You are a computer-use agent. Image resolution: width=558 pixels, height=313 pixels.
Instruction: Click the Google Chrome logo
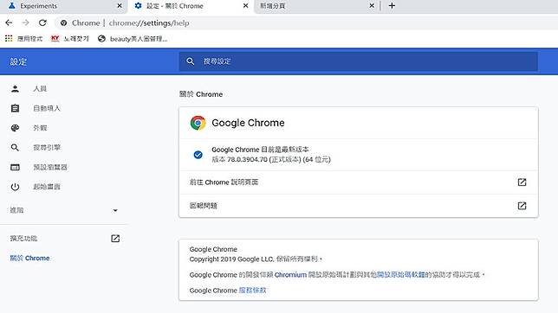(198, 123)
